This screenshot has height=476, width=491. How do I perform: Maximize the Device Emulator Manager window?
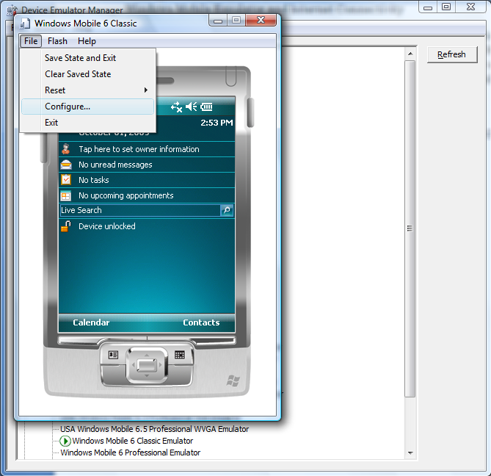[446, 7]
